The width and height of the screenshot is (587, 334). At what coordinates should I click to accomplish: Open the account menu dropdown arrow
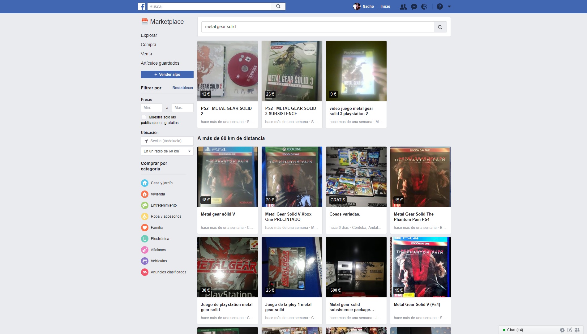pos(449,6)
